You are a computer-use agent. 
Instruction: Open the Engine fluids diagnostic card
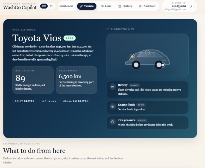(147, 107)
